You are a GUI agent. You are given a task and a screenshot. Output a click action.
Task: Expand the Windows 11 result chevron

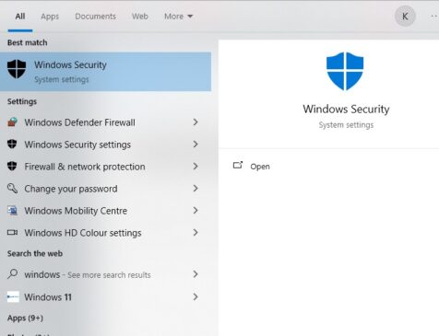tap(196, 296)
